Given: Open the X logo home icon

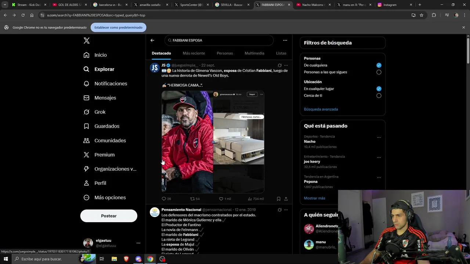Looking at the screenshot, I should [x=87, y=41].
